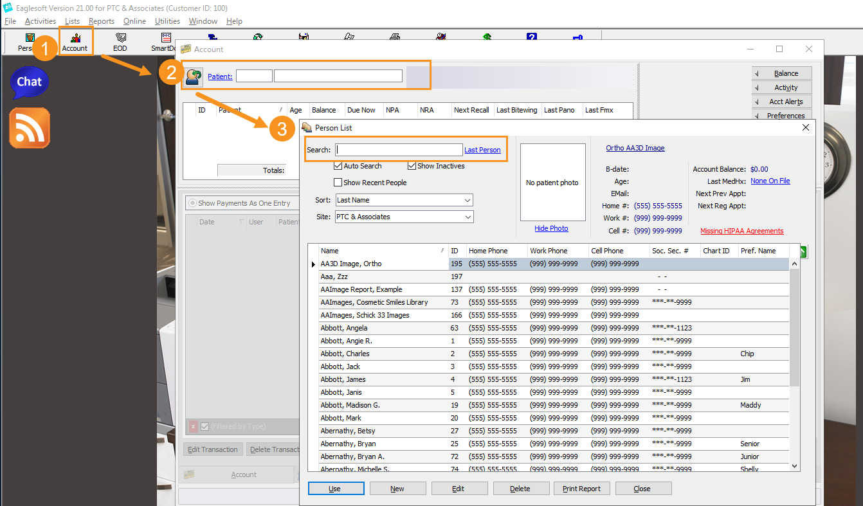Open the orange RSS feed icon

pos(29,128)
